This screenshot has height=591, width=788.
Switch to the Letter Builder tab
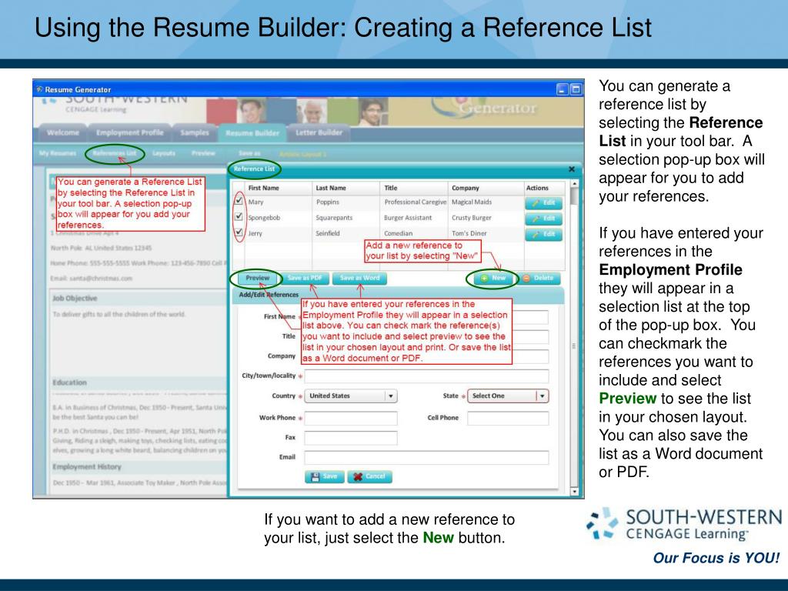coord(319,132)
